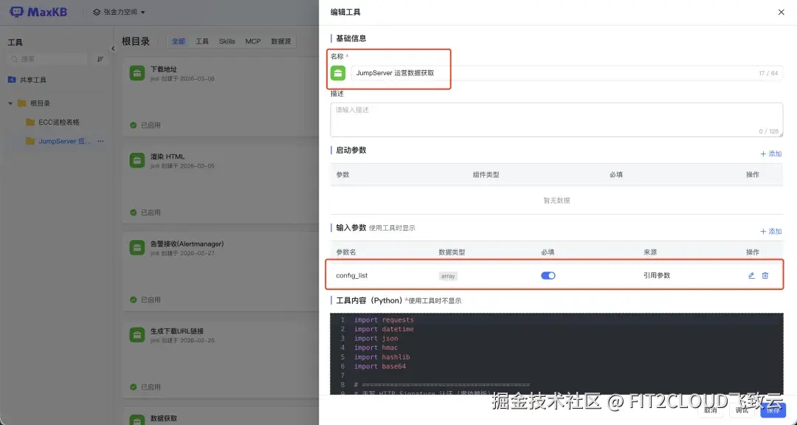Click the array data type tag

[x=448, y=276]
